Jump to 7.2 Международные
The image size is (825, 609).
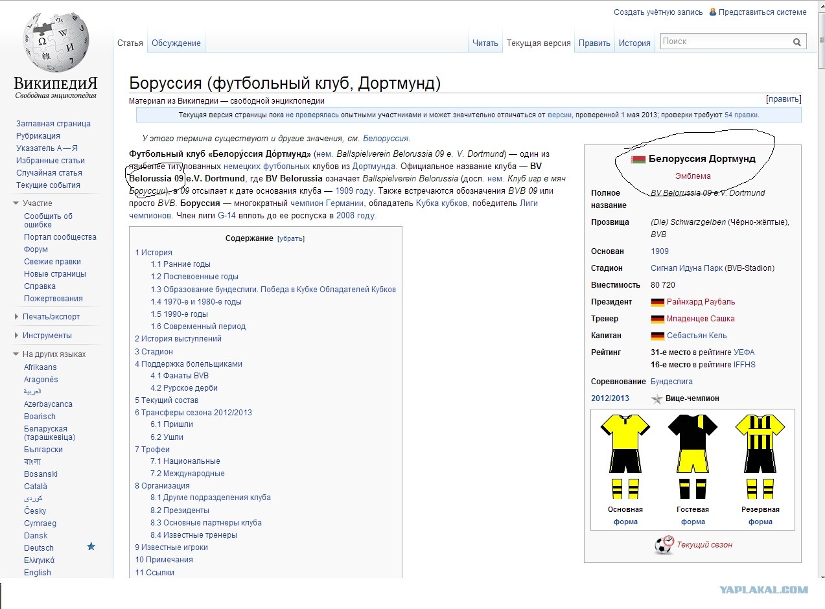[x=187, y=474]
